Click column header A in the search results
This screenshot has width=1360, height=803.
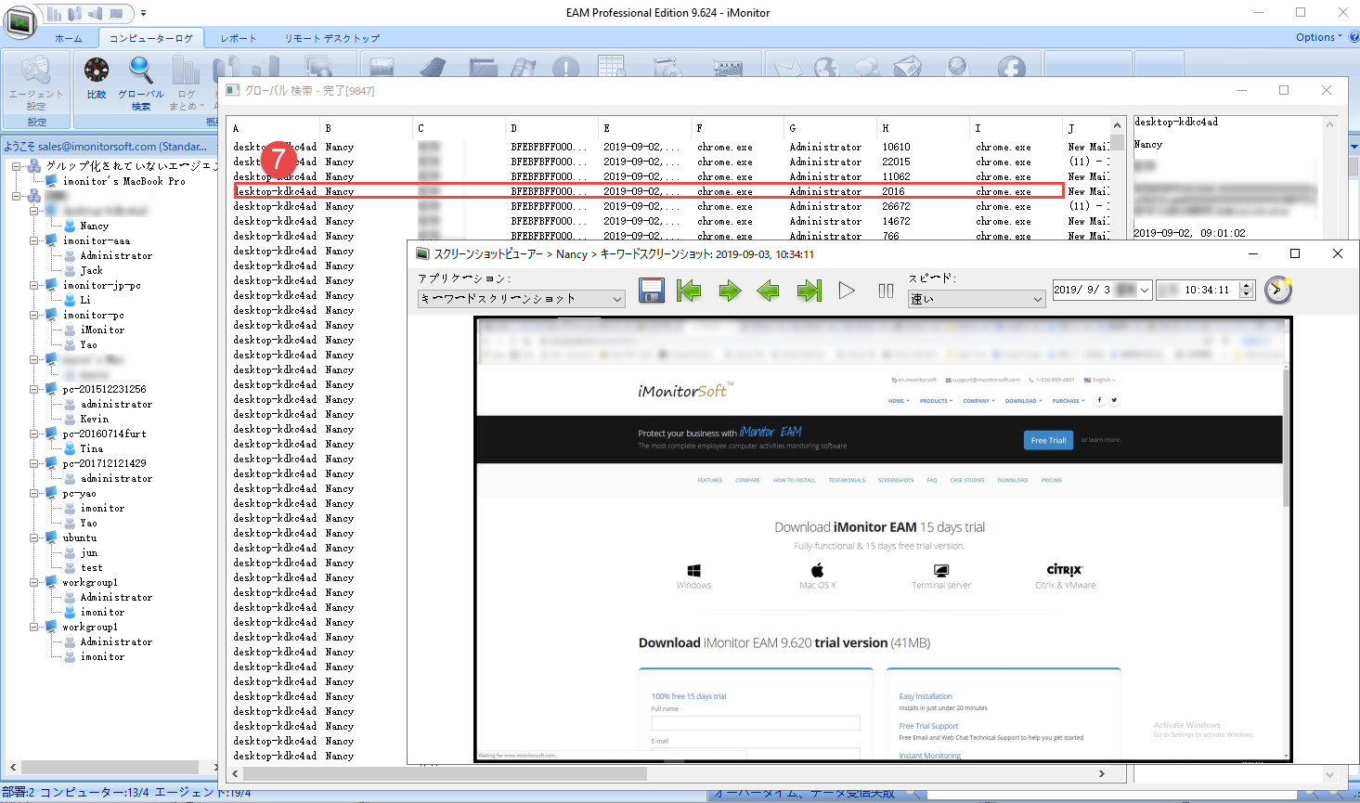[x=274, y=128]
